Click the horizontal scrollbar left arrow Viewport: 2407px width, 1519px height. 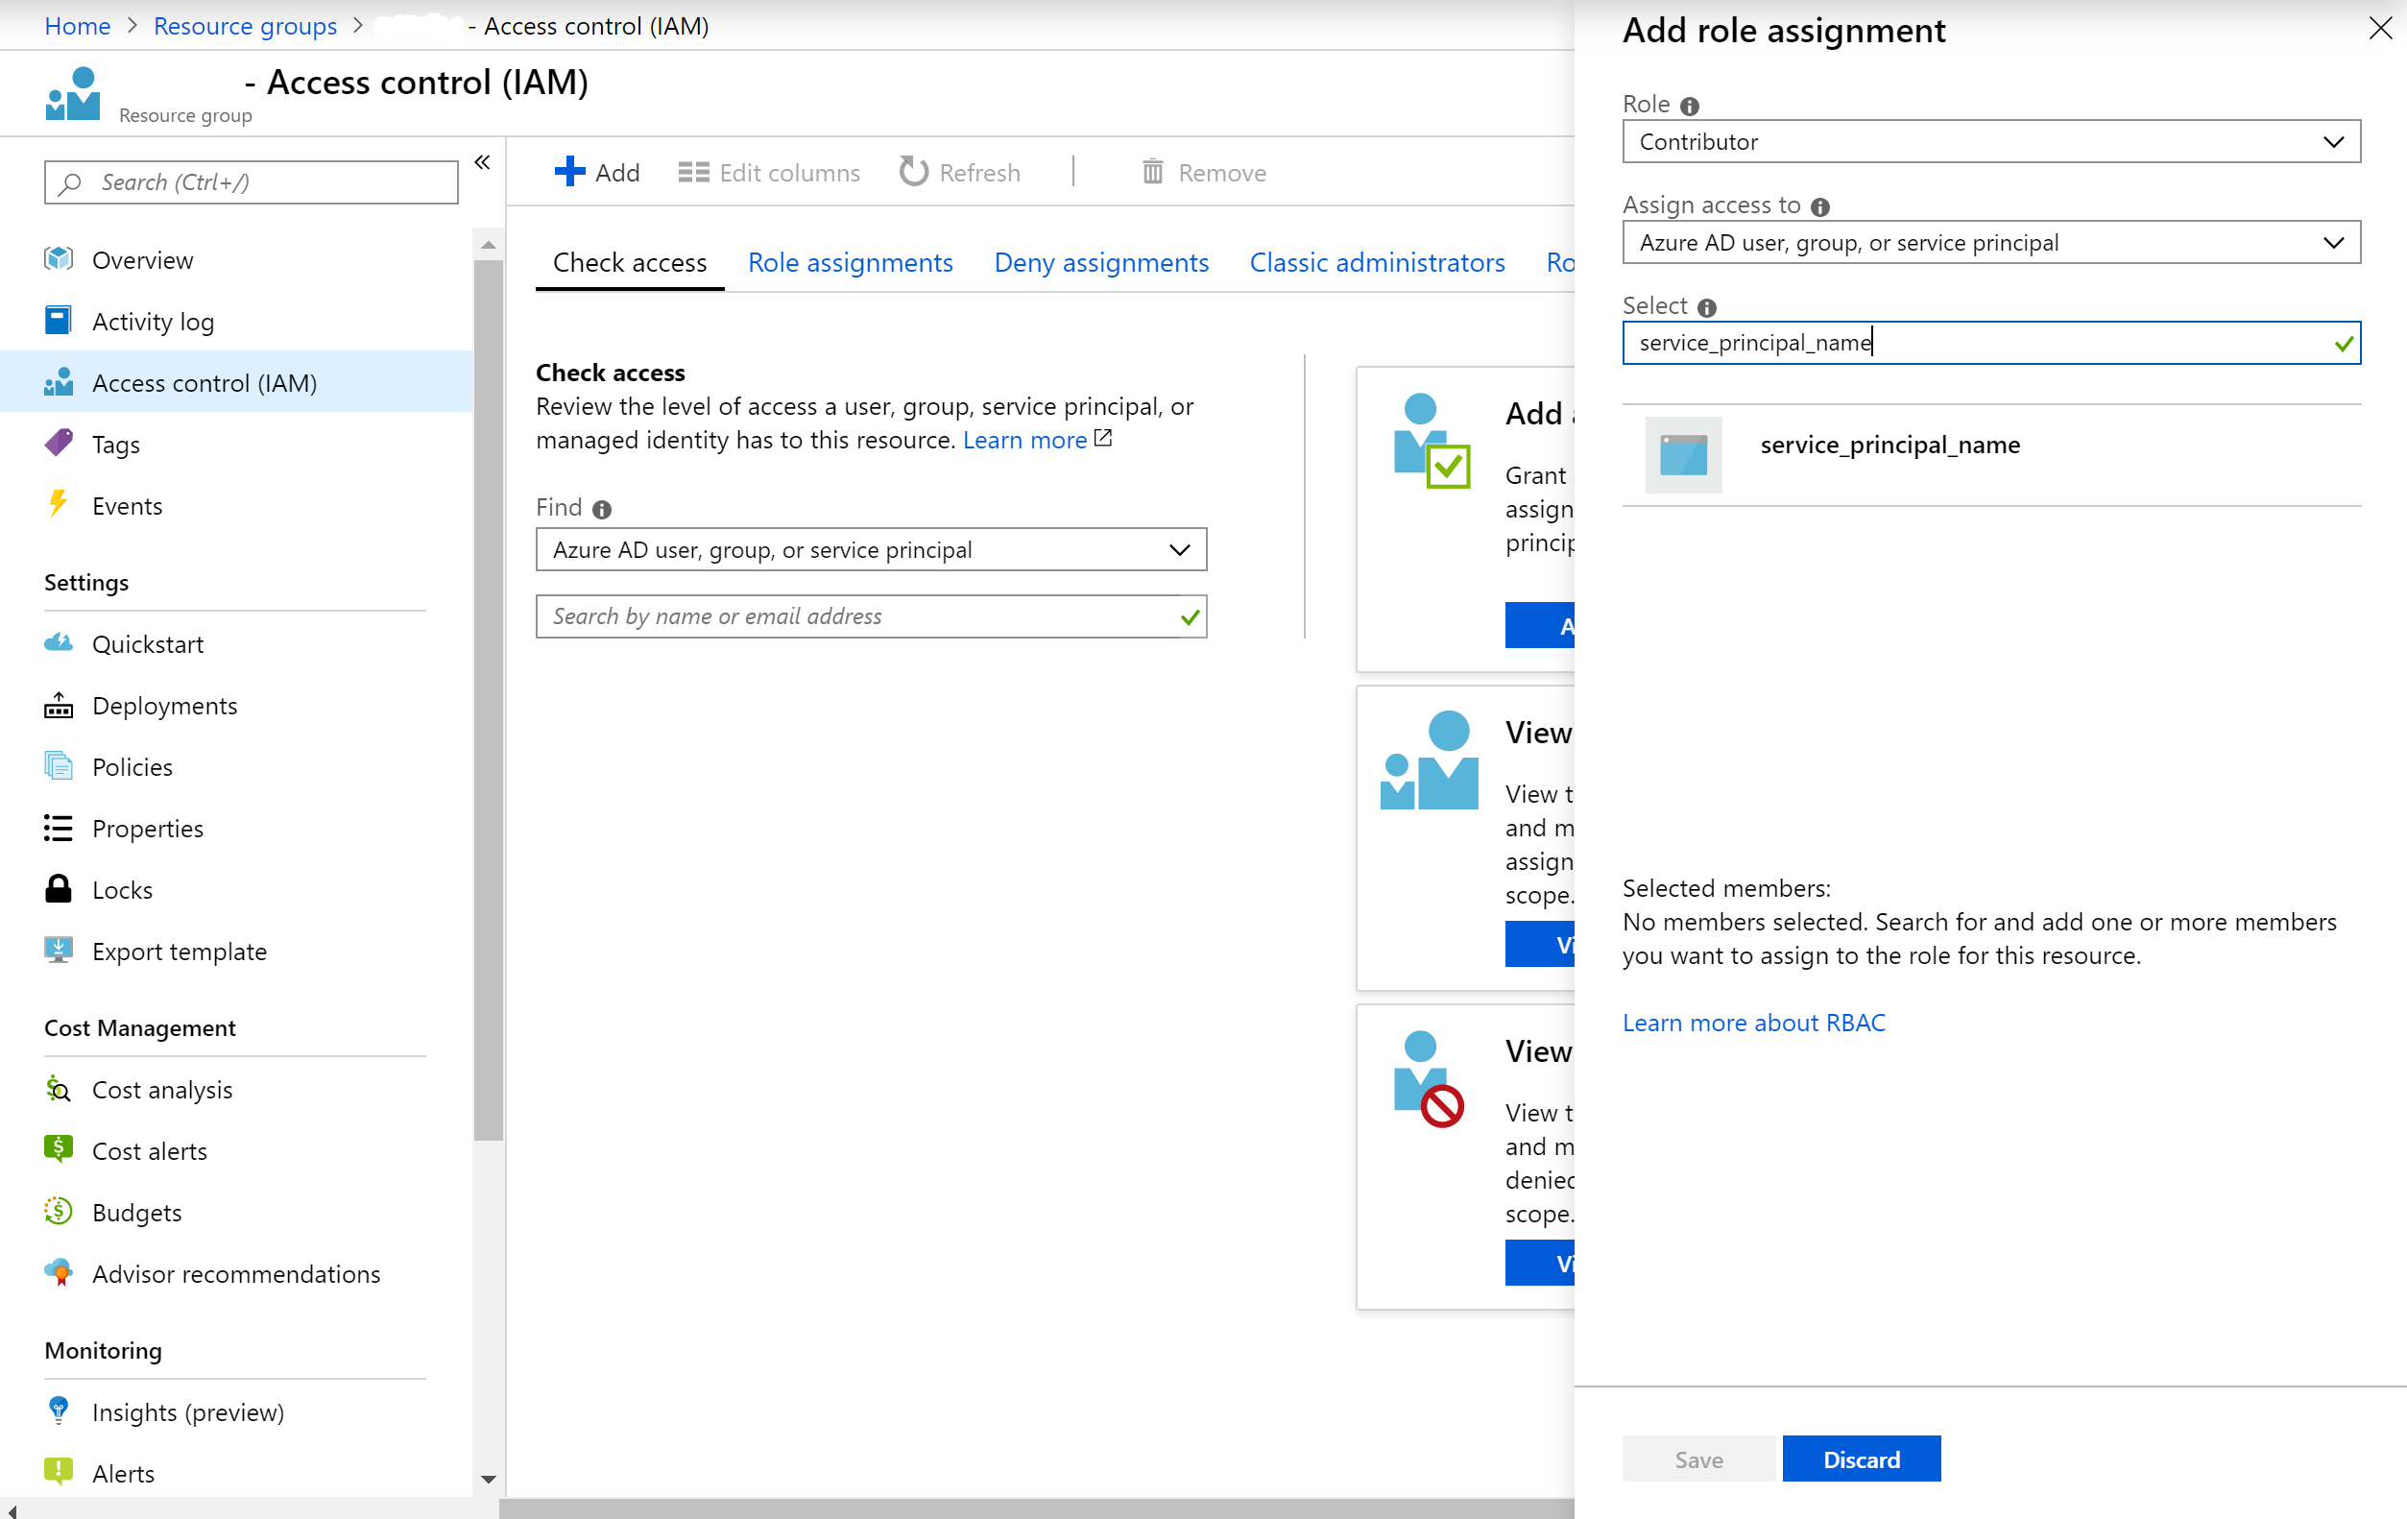pos(12,1510)
